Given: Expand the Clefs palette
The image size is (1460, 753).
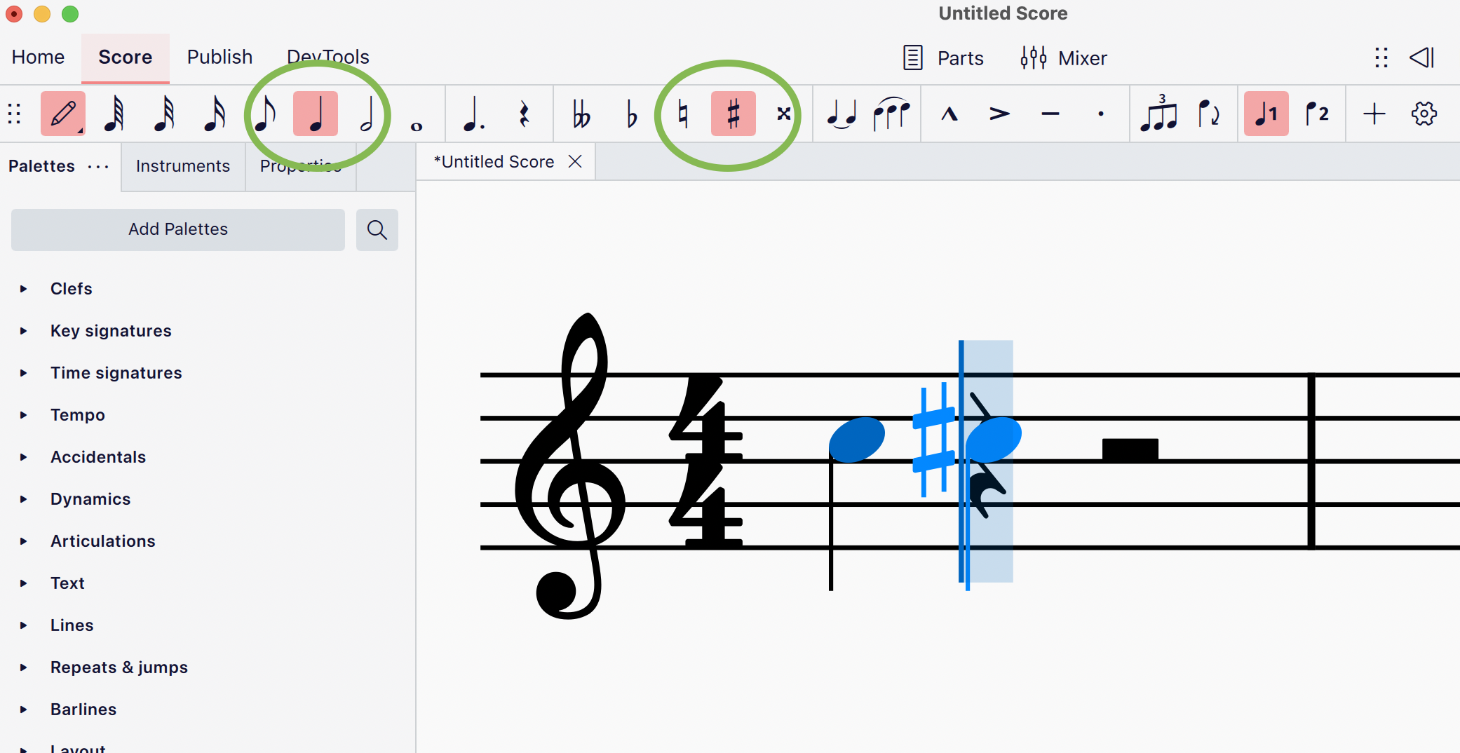Looking at the screenshot, I should click(x=71, y=288).
